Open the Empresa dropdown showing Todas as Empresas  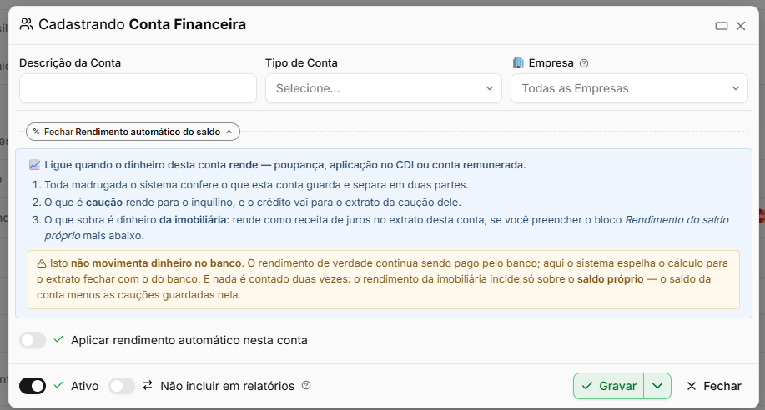pyautogui.click(x=629, y=88)
